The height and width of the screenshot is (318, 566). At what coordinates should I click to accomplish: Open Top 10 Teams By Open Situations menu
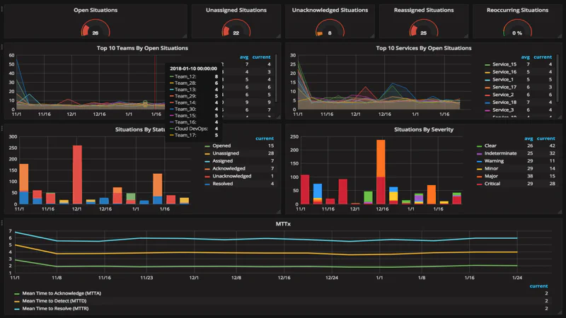tap(142, 48)
